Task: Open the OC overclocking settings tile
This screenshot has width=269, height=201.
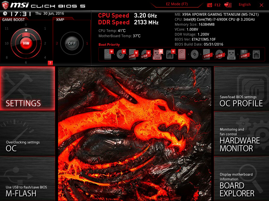Action: click(x=27, y=134)
